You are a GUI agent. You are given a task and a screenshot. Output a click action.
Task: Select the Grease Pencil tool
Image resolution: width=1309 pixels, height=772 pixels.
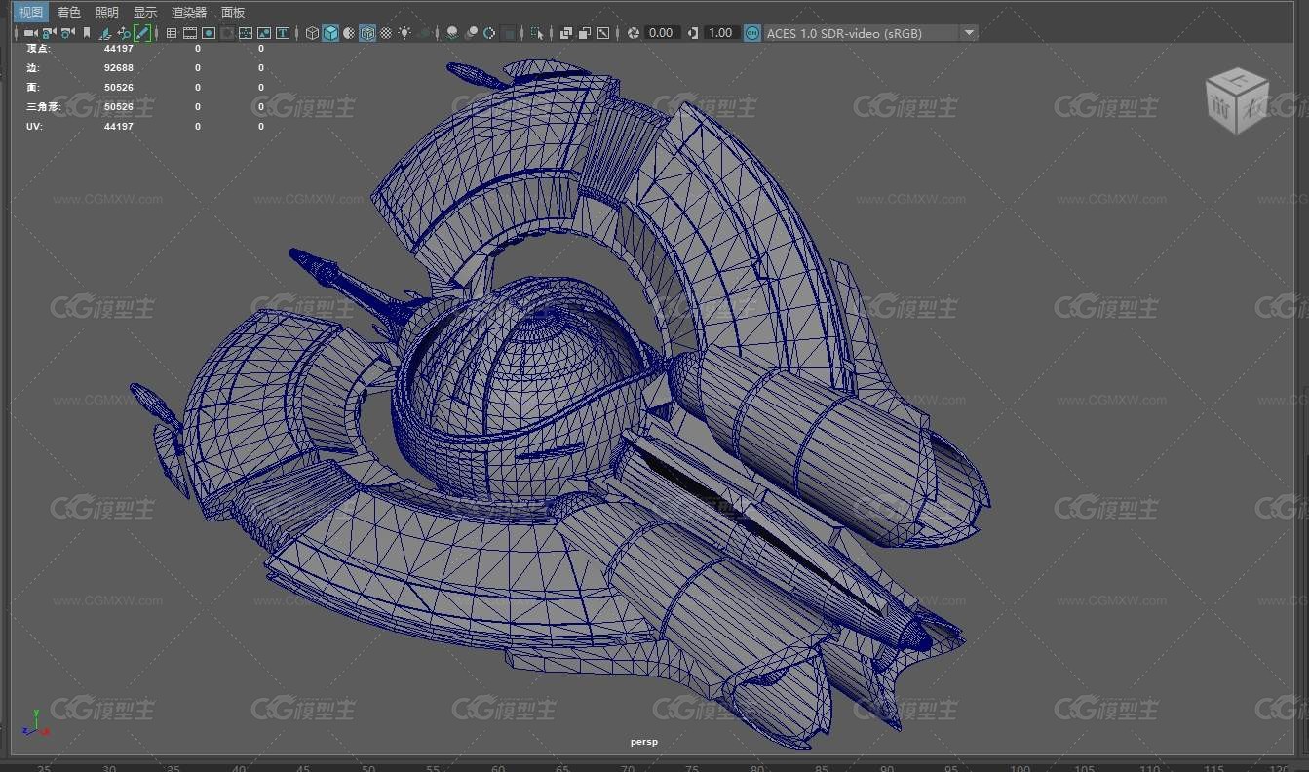(x=142, y=33)
